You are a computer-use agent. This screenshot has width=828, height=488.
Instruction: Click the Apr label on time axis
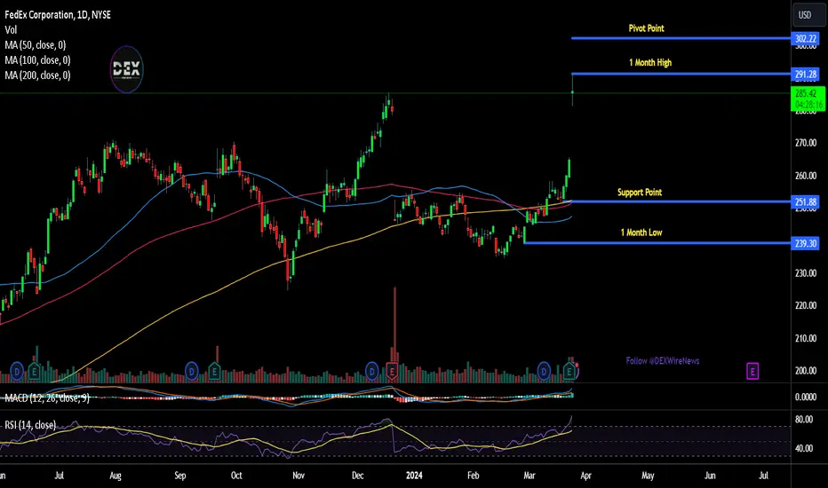585,476
